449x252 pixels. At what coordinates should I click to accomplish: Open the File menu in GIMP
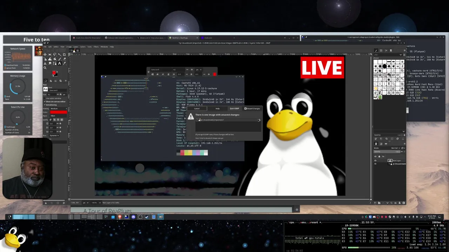45,47
